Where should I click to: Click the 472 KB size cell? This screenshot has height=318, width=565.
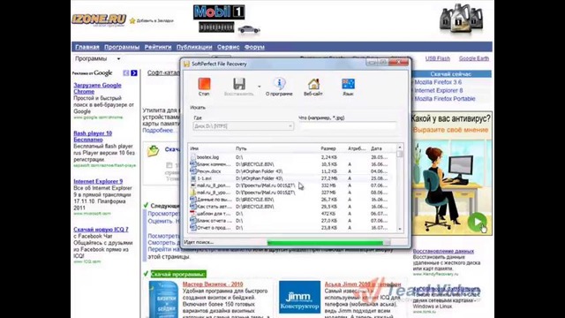click(x=329, y=214)
